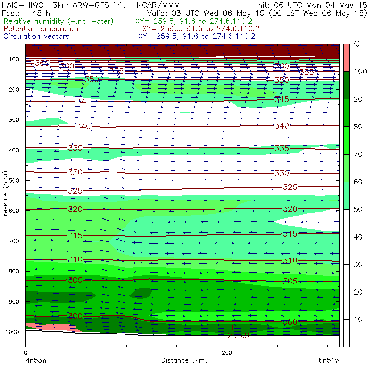
Task: Click the colorbar label '100'
Action: click(360, 71)
